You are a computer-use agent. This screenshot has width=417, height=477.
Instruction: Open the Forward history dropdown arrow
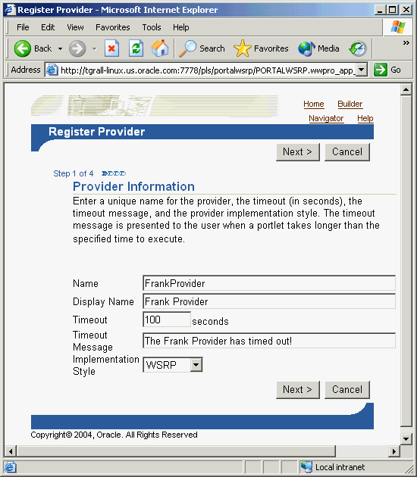point(95,48)
